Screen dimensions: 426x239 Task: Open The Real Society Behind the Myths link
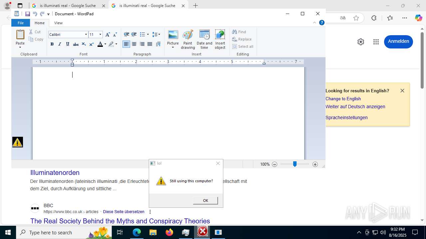pyautogui.click(x=120, y=221)
